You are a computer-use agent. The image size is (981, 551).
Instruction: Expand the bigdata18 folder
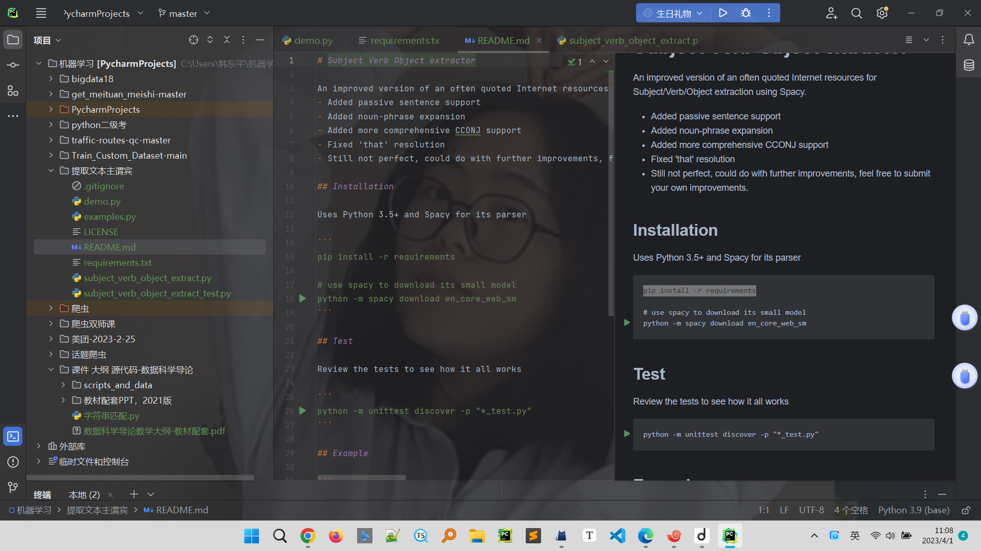coord(51,79)
